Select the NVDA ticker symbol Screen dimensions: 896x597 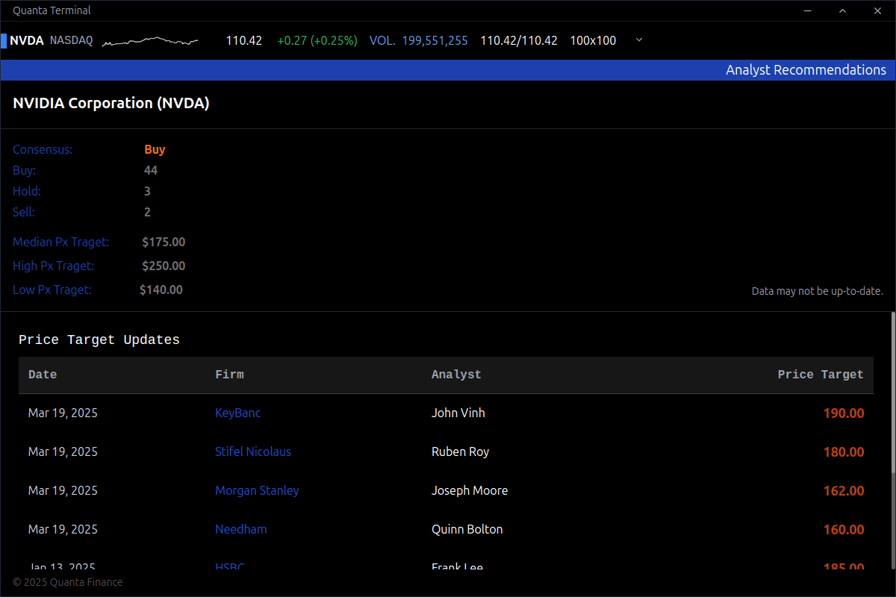coord(27,40)
